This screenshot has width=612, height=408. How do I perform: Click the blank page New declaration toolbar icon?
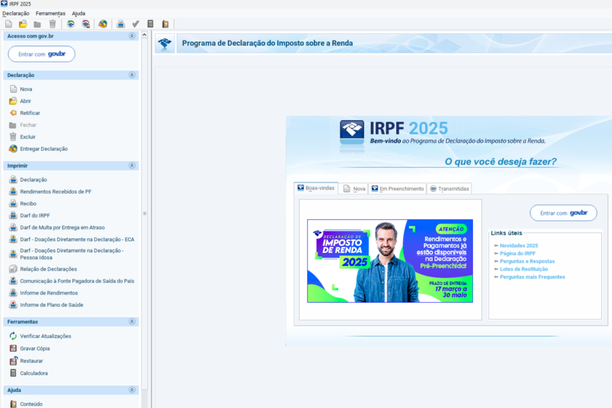point(8,24)
